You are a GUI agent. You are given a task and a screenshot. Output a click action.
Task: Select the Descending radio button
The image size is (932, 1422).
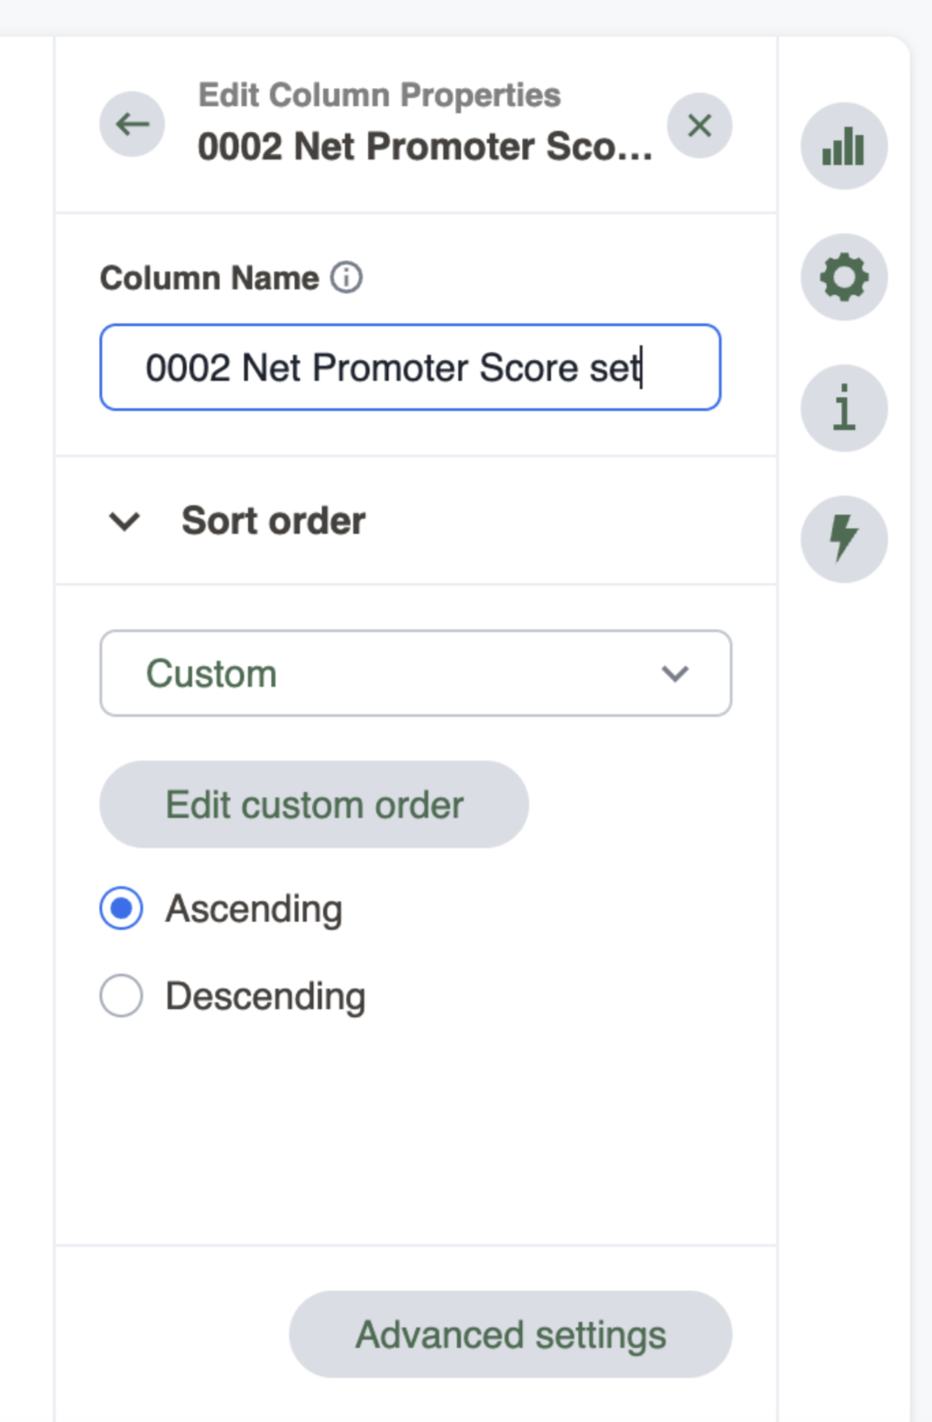point(122,996)
